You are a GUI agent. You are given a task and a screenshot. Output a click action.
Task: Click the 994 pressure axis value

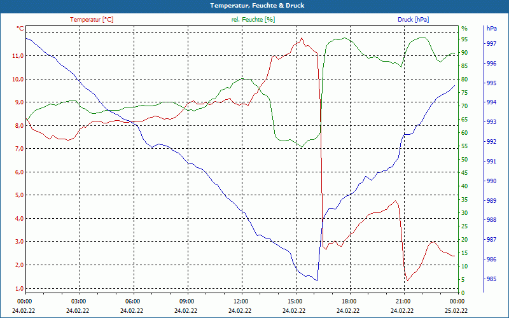(x=491, y=102)
